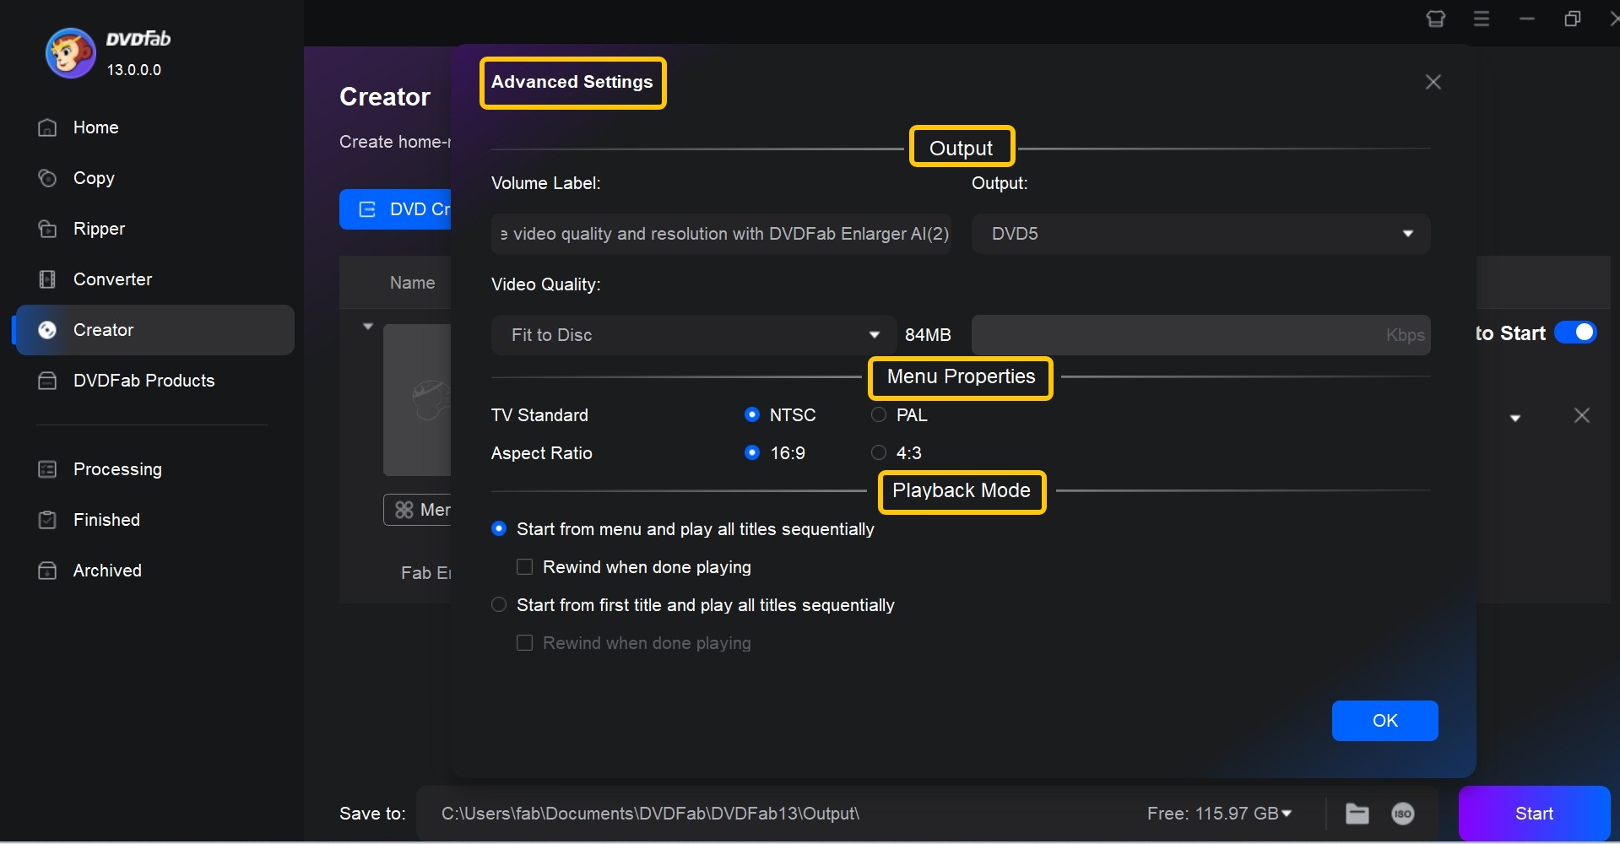Select start from first title playback mode
The width and height of the screenshot is (1620, 844).
click(x=499, y=604)
